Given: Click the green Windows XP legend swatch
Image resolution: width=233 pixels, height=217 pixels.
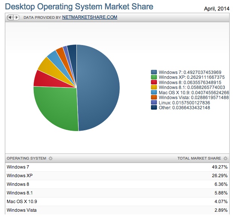Looking at the screenshot, I should tap(154, 77).
